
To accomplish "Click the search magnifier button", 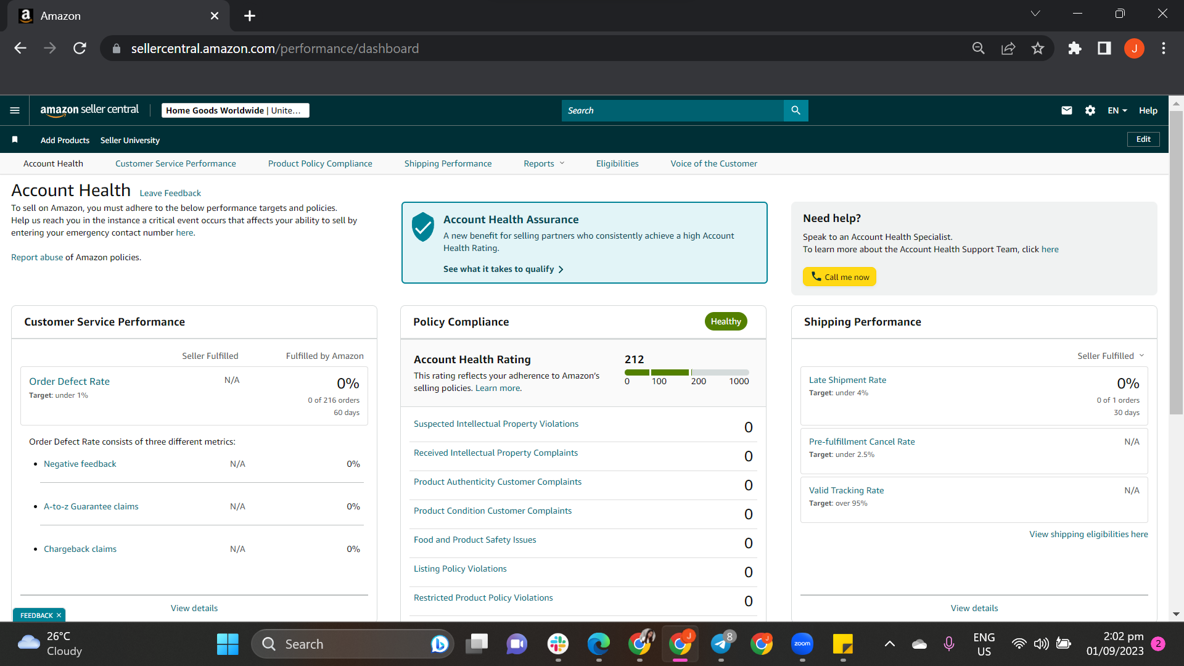I will [x=795, y=110].
